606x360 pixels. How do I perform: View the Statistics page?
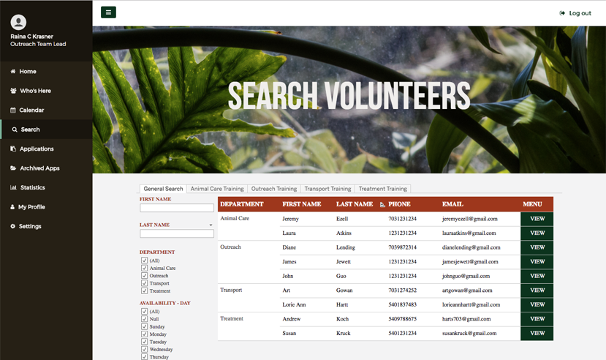pos(32,188)
